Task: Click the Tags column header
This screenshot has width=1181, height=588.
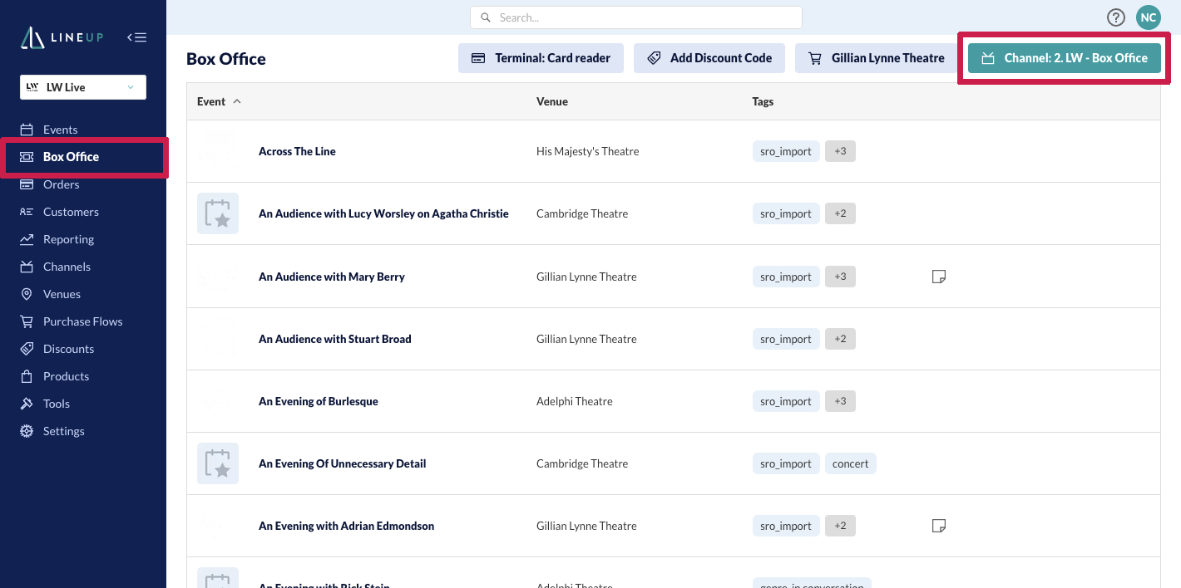Action: click(763, 101)
